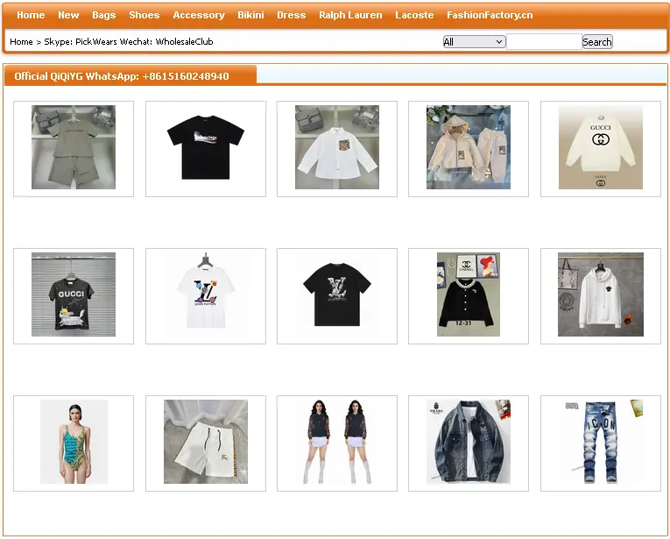Select the Shoes menu item

pos(144,15)
